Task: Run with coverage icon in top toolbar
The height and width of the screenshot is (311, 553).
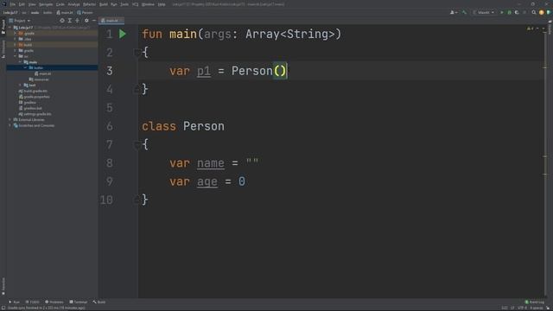Action: 517,12
